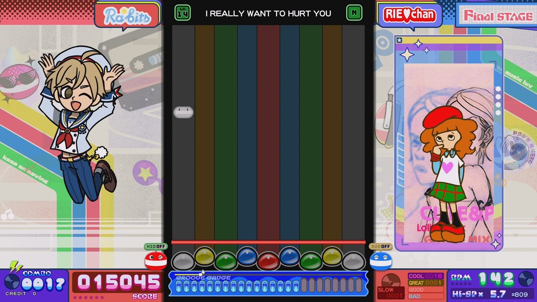
Task: Tap the right yellow pop button
Action: pos(332,256)
